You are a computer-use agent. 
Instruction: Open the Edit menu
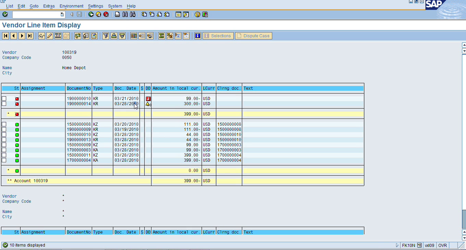pyautogui.click(x=21, y=6)
